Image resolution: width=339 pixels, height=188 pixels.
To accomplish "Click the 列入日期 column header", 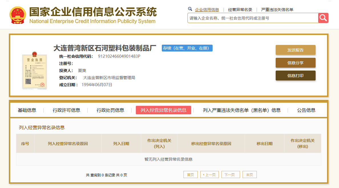I will click(121, 144).
